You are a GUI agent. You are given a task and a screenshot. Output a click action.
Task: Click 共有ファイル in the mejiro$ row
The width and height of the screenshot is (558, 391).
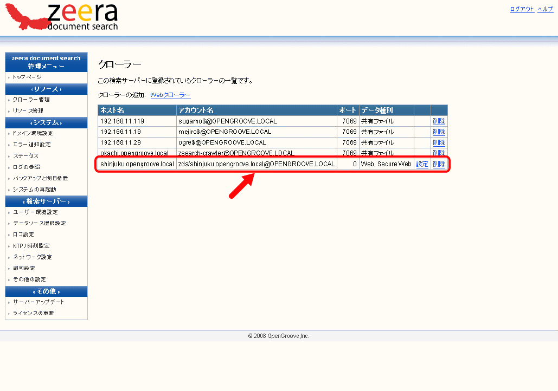coord(377,132)
